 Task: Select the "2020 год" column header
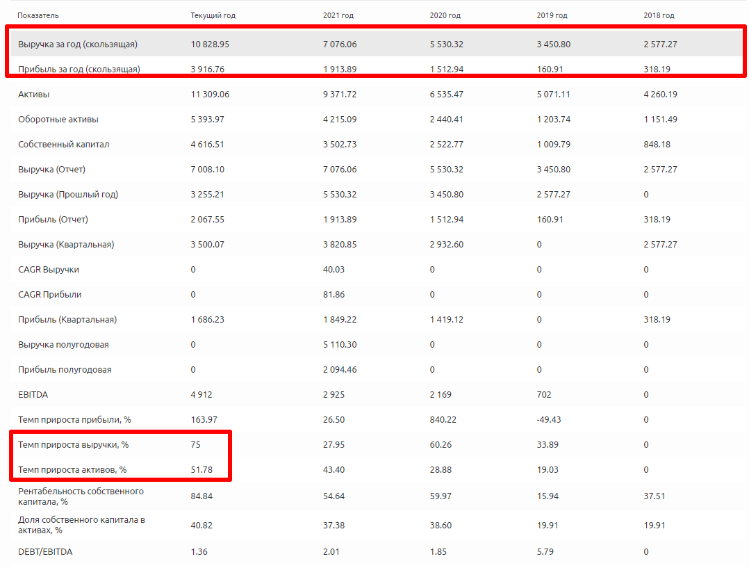point(445,15)
